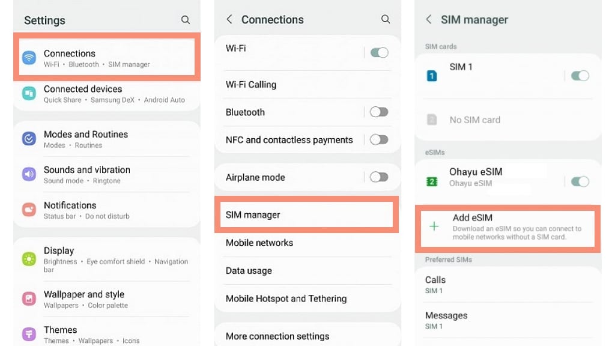The height and width of the screenshot is (346, 615).
Task: Navigate back from SIM manager with the arrow
Action: [x=429, y=19]
